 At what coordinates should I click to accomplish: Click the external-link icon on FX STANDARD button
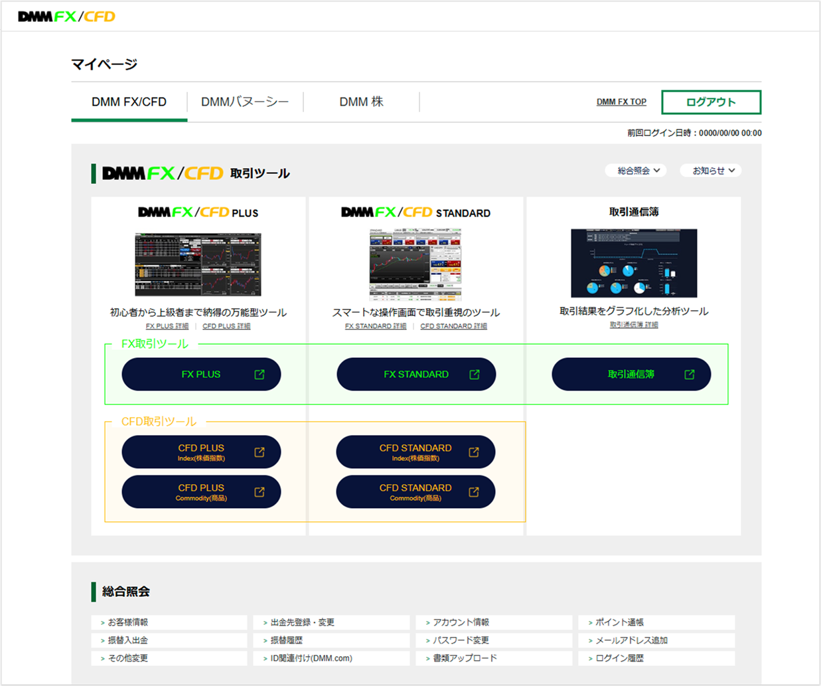pos(473,374)
